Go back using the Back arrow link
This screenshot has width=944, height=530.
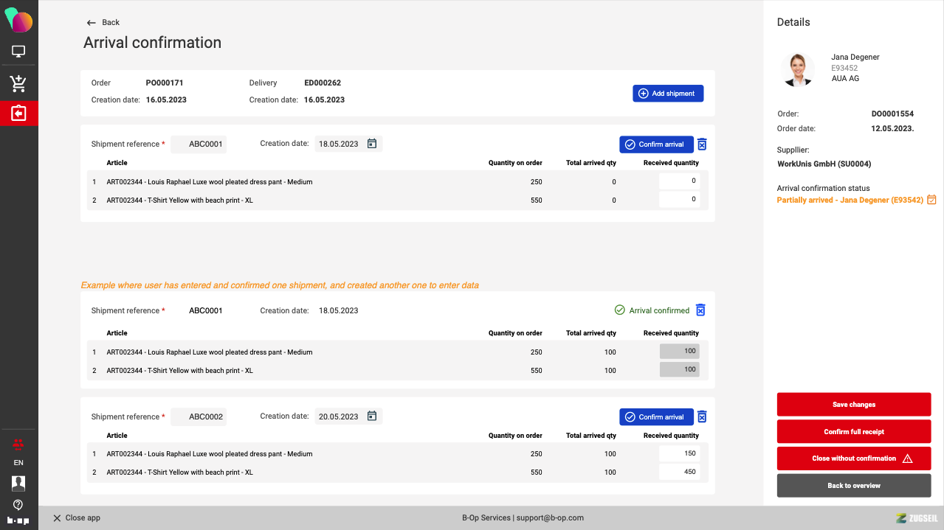103,23
